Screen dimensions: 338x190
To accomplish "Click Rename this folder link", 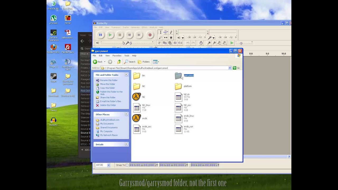I will pos(109,80).
